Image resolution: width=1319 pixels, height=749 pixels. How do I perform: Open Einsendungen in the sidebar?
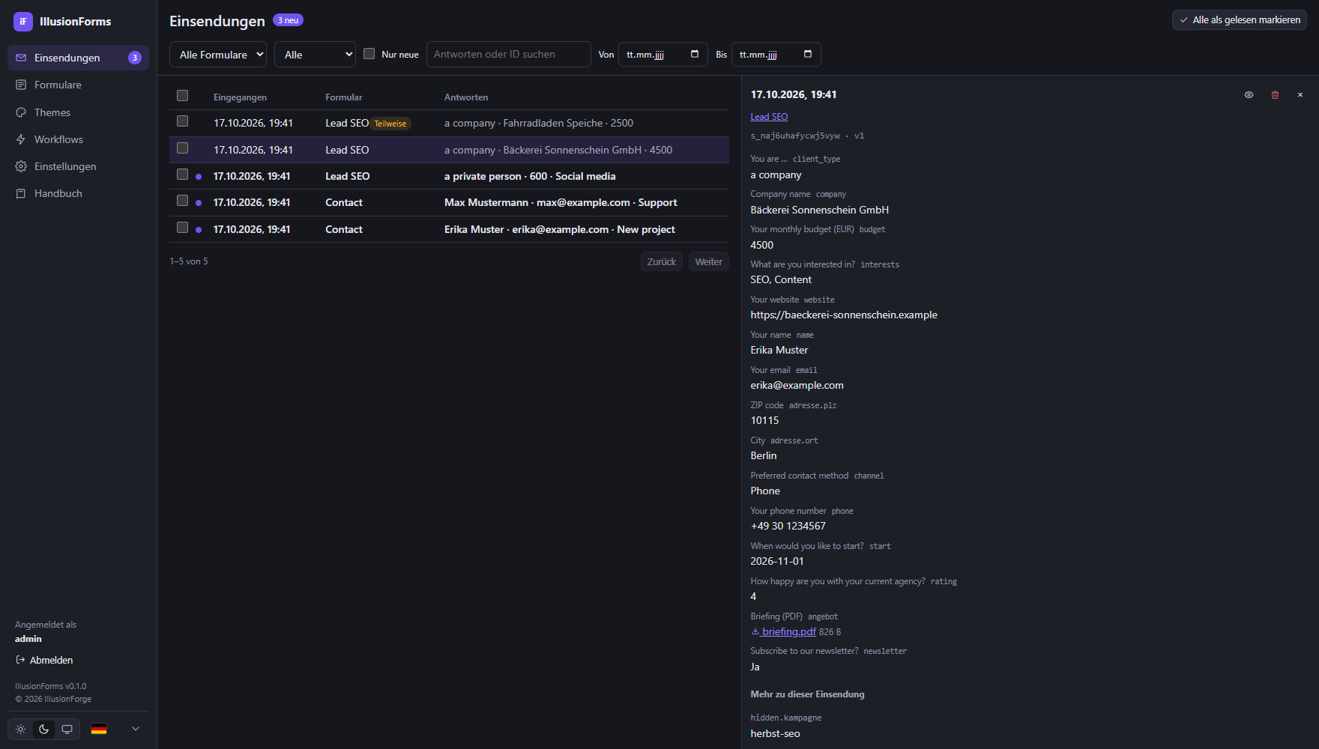pyautogui.click(x=78, y=58)
